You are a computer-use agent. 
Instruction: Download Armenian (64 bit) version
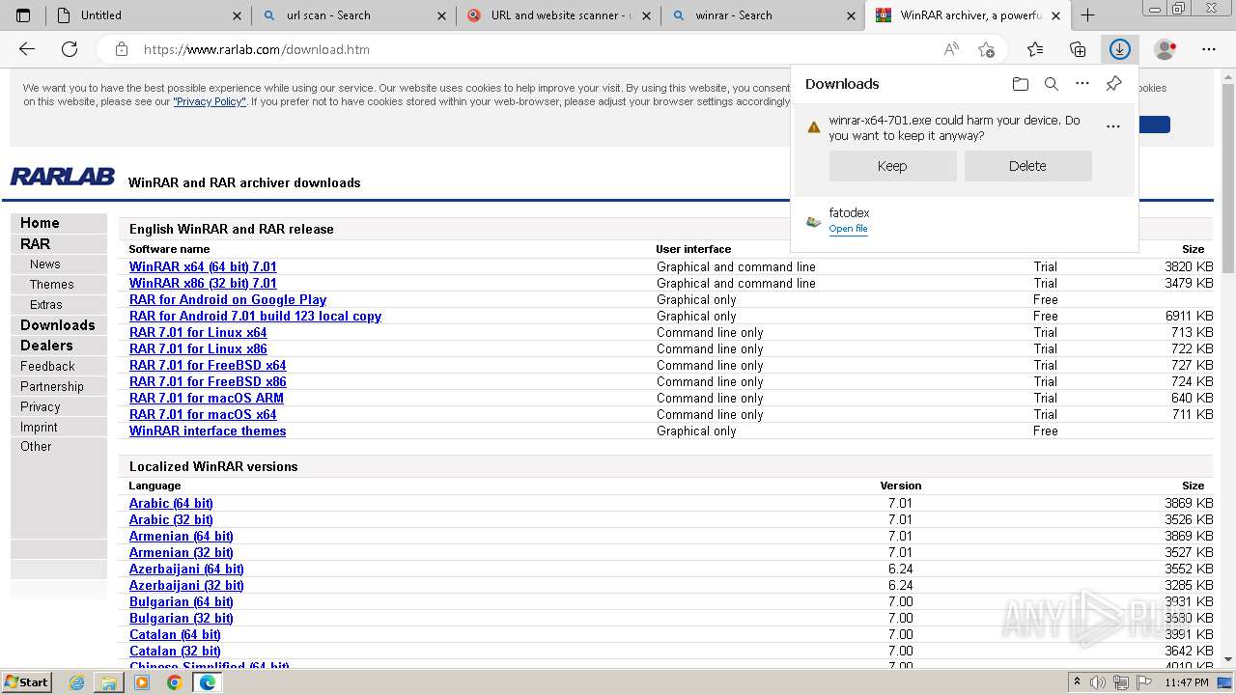(x=182, y=537)
